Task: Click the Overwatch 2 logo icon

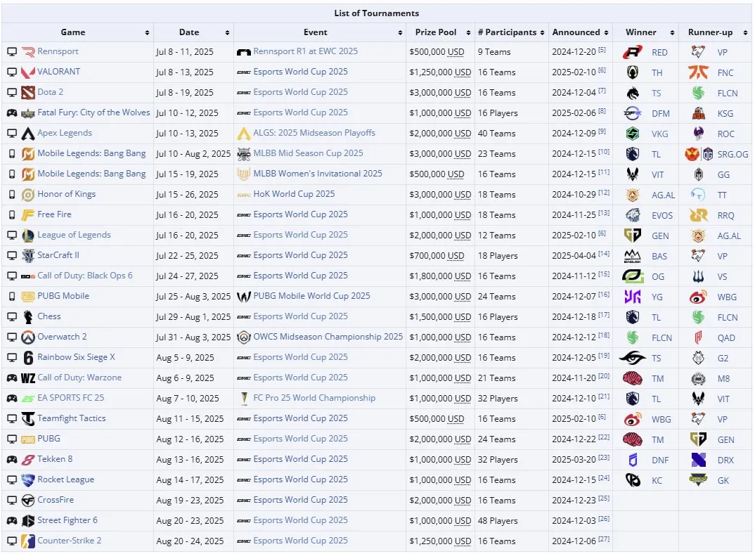Action: click(28, 337)
